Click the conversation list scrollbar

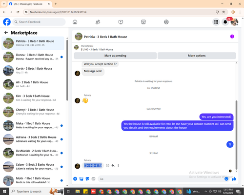pos(67,70)
